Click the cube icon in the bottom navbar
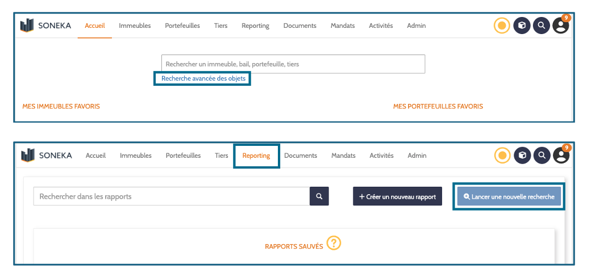Viewport: 591px width, 277px height. [522, 155]
